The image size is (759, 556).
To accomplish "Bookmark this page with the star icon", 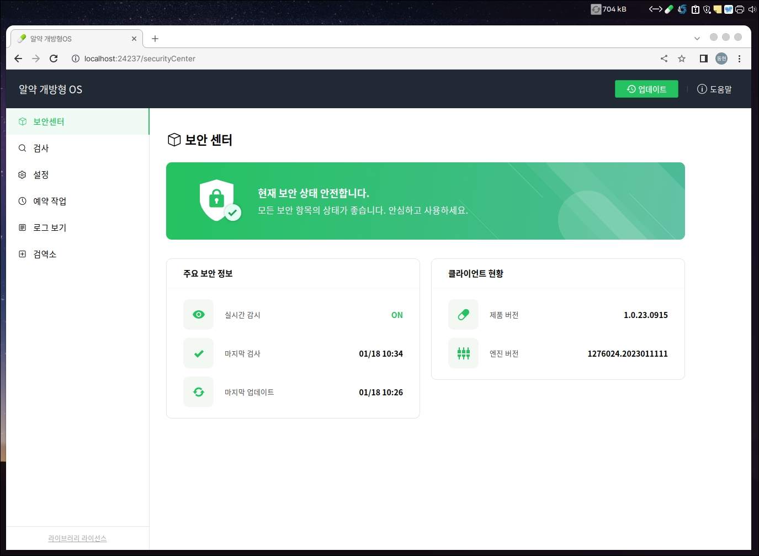I will (x=682, y=59).
